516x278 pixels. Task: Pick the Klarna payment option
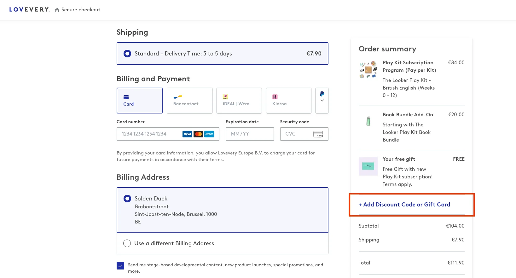point(288,101)
